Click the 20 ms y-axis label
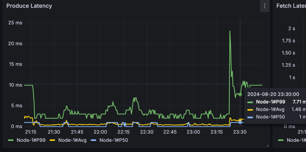 (15, 44)
